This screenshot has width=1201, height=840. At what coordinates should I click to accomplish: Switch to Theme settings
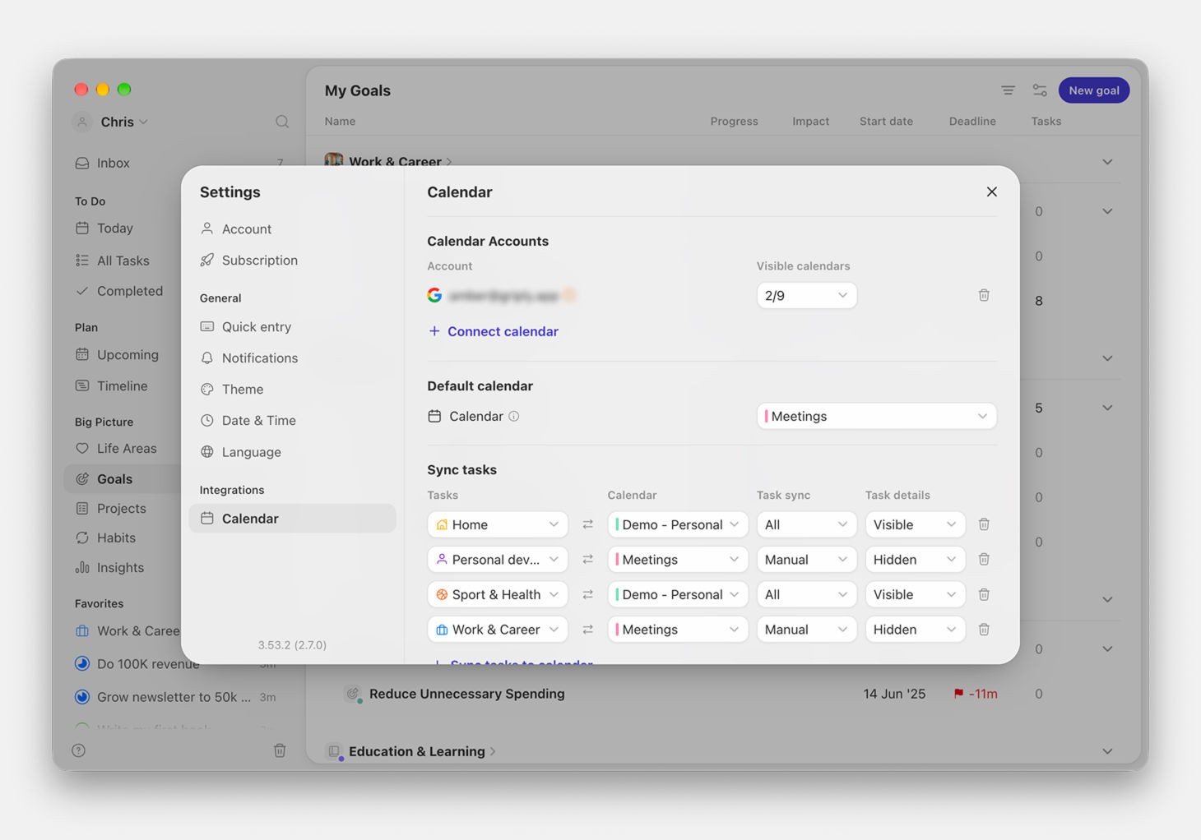(292, 390)
